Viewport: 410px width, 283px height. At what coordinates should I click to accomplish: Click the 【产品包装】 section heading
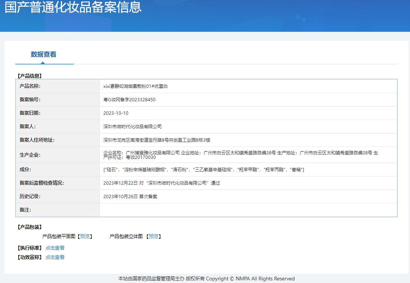pyautogui.click(x=30, y=227)
